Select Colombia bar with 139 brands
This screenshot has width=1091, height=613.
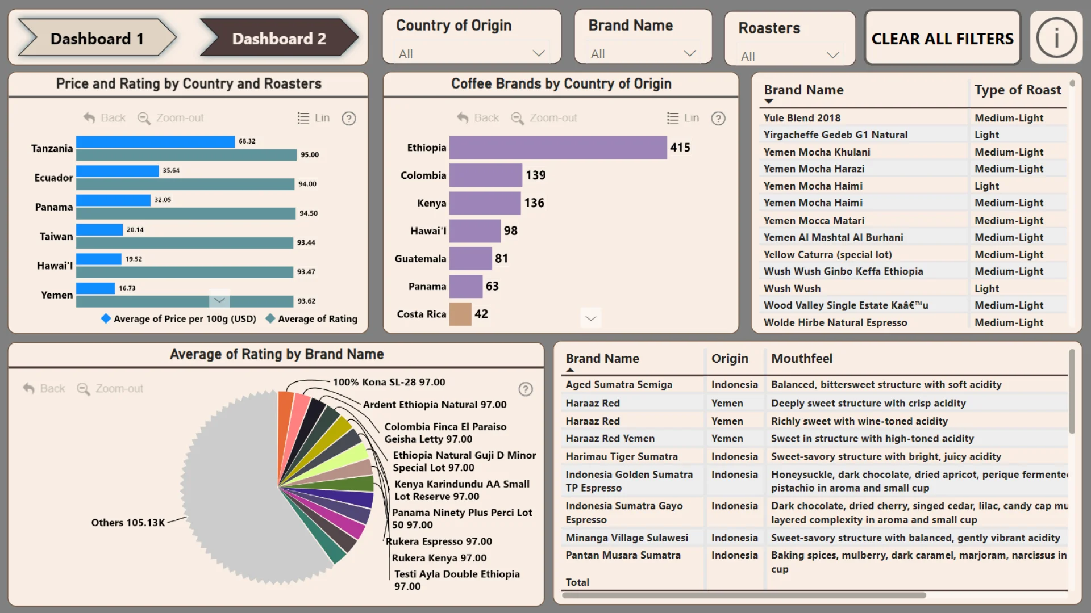click(x=486, y=175)
